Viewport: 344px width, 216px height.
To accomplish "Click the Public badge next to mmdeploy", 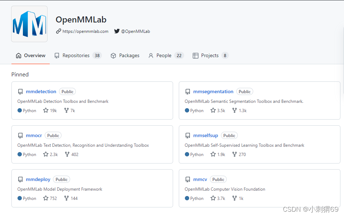I will 61,179.
